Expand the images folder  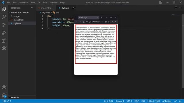tap(22, 16)
